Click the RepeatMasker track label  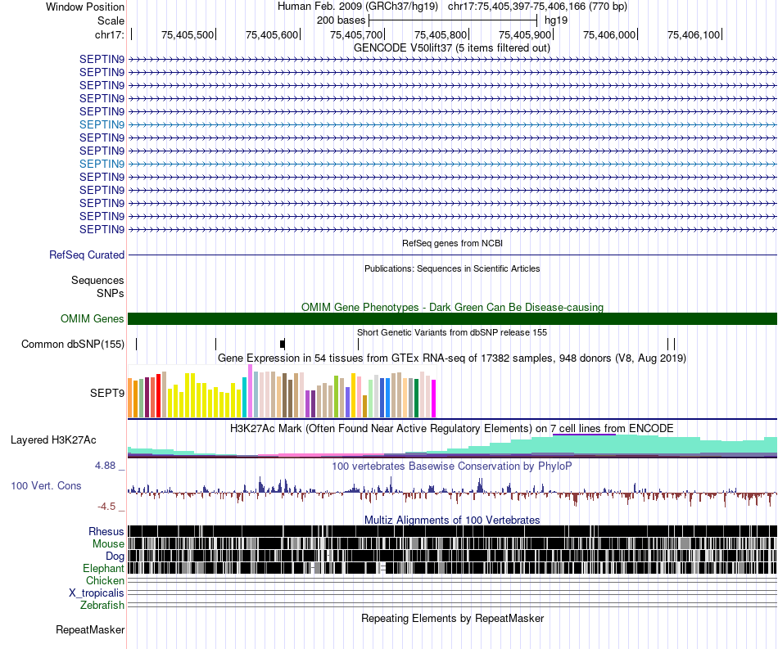pyautogui.click(x=90, y=630)
